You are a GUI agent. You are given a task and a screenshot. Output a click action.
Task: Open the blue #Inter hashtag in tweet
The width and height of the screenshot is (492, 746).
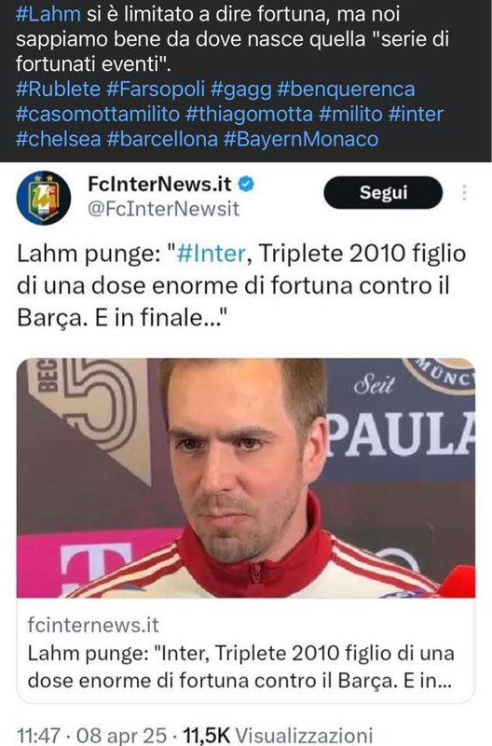coord(212,254)
